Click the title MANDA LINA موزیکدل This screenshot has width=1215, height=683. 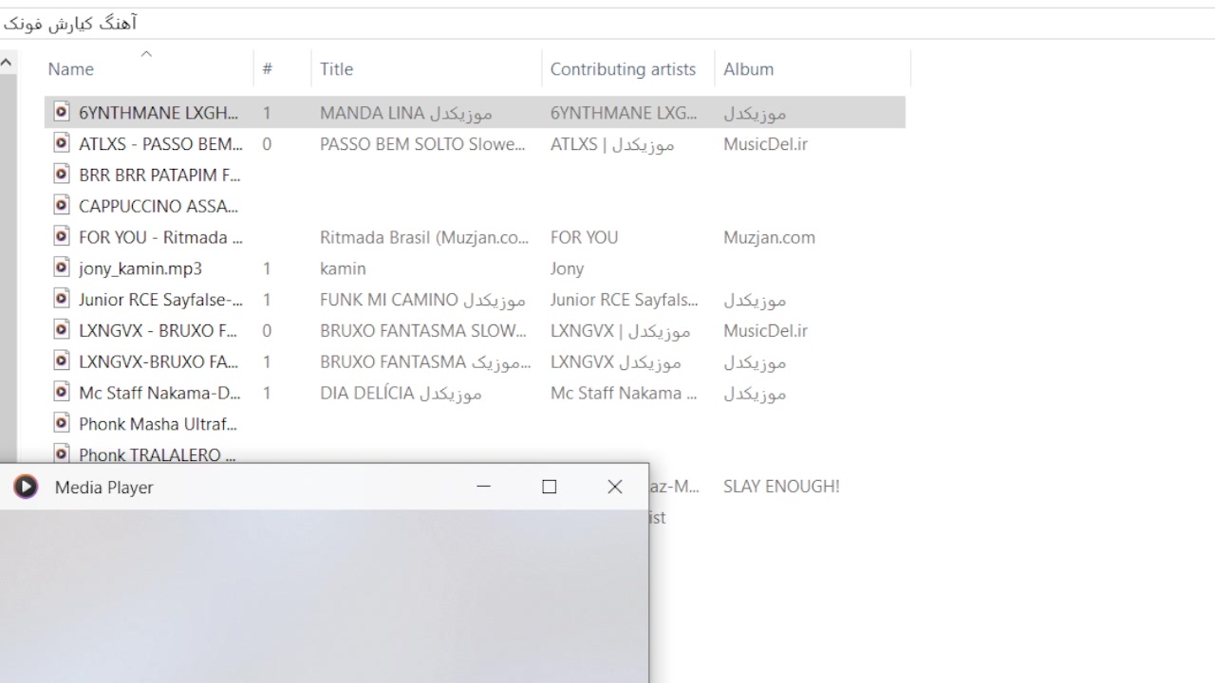tap(406, 113)
